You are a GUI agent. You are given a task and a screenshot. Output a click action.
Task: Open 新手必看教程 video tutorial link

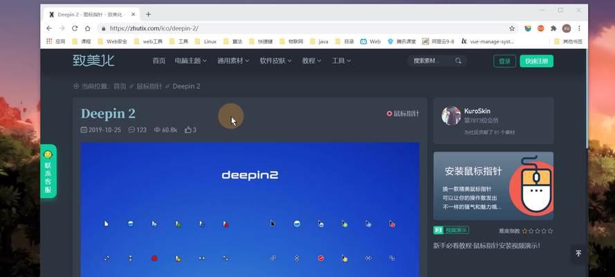coord(487,246)
